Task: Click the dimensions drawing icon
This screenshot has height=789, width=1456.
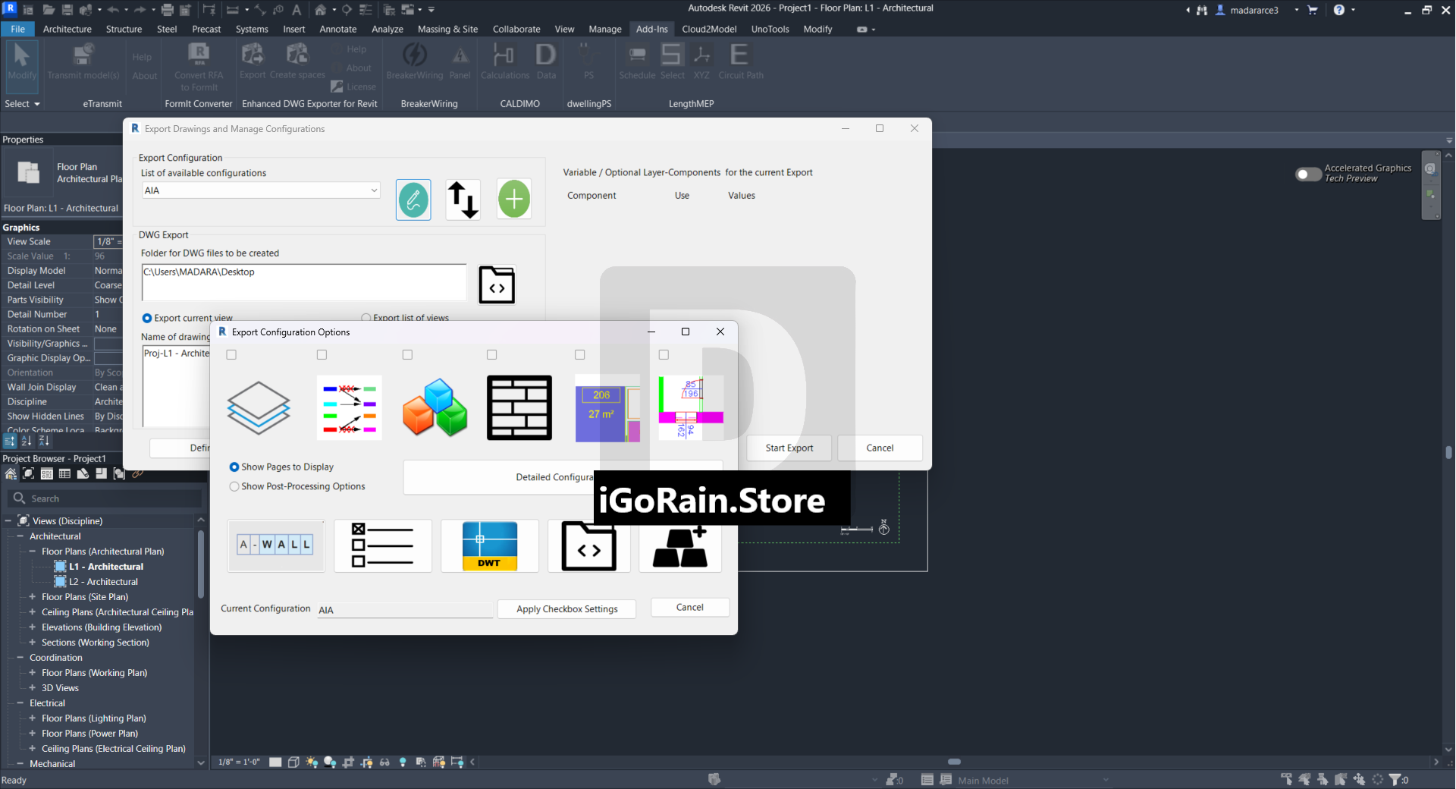Action: point(691,407)
